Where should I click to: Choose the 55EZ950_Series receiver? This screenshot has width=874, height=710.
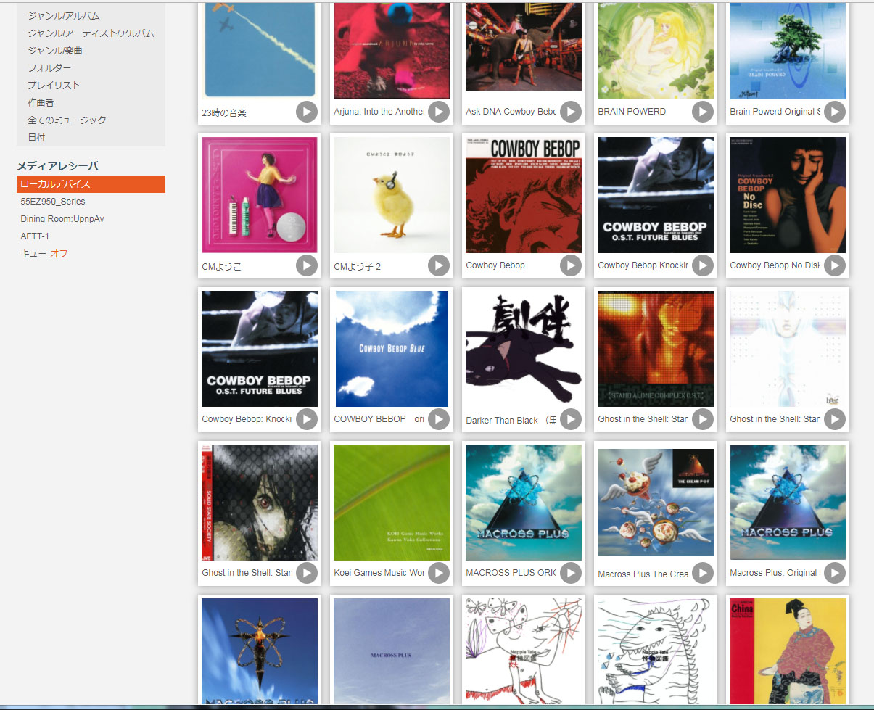53,202
